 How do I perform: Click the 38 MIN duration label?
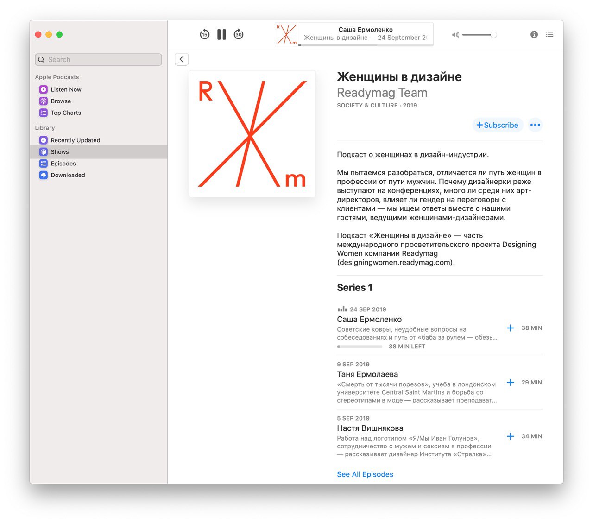coord(532,328)
